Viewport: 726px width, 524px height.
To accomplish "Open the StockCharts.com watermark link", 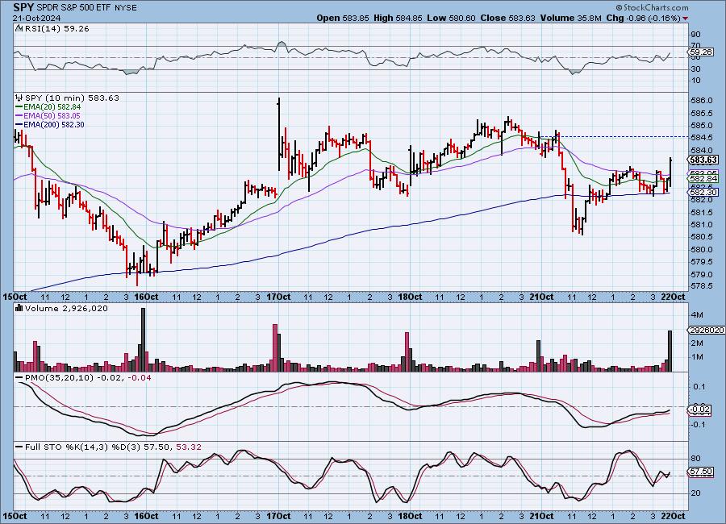I will pos(652,7).
